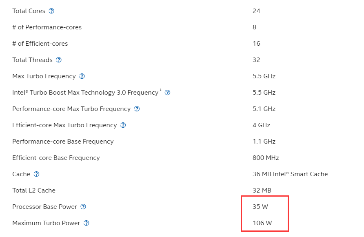This screenshot has height=237, width=364.
Task: Click the 1.1 GHz value
Action: [264, 142]
